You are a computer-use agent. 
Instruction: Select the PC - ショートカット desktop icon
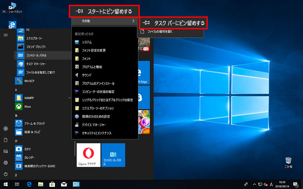(x=13, y=8)
